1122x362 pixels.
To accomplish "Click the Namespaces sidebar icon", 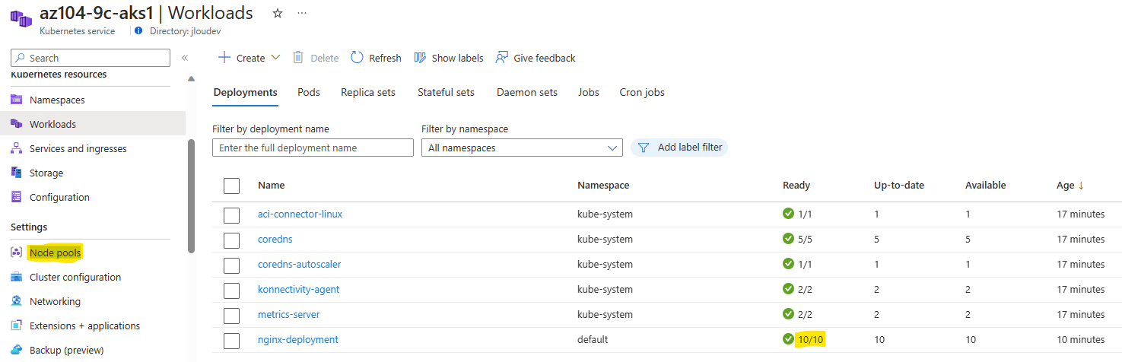I will coord(16,100).
